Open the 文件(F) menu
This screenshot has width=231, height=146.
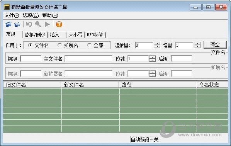click(x=12, y=15)
